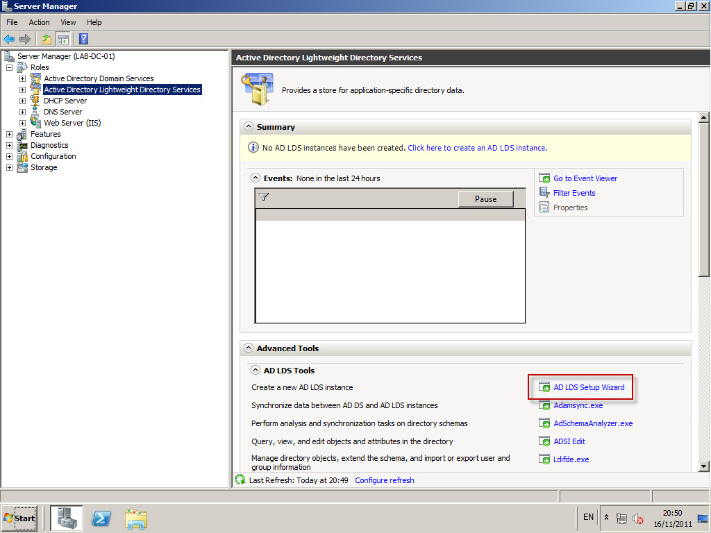The height and width of the screenshot is (533, 711).
Task: Collapse the Summary section
Action: (x=249, y=126)
